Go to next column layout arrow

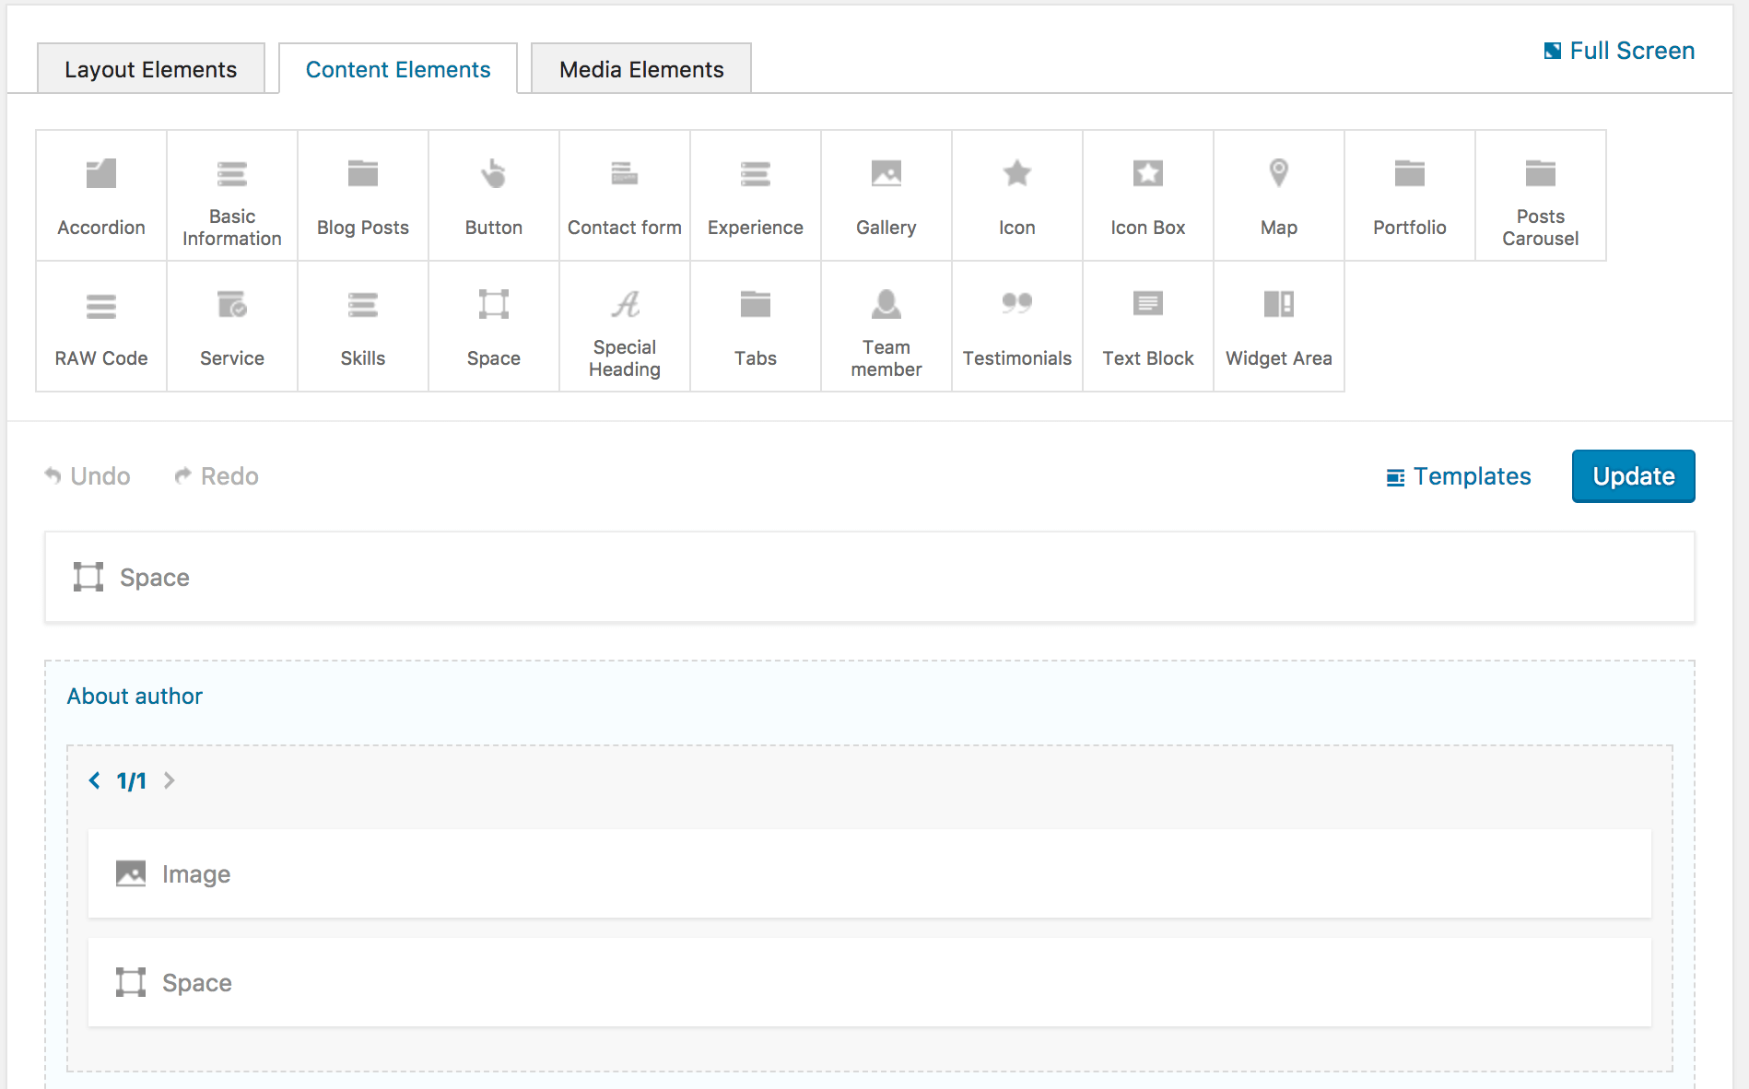169,780
